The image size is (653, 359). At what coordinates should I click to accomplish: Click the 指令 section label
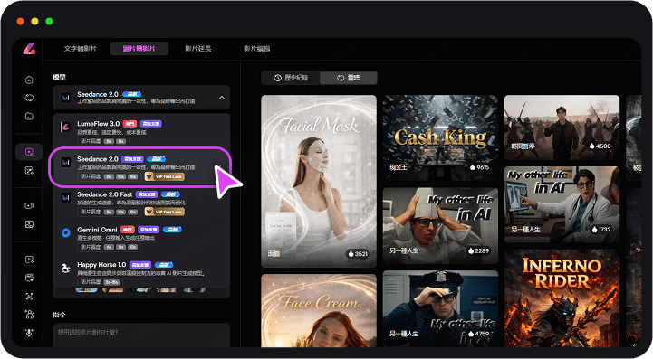(x=59, y=315)
